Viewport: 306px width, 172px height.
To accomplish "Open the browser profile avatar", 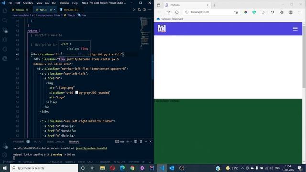I will 291,12.
